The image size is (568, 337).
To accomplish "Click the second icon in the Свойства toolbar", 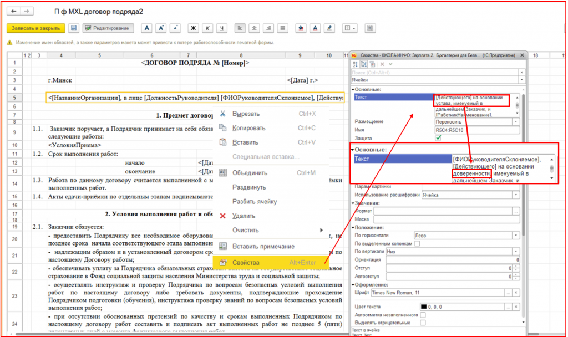I will point(364,64).
